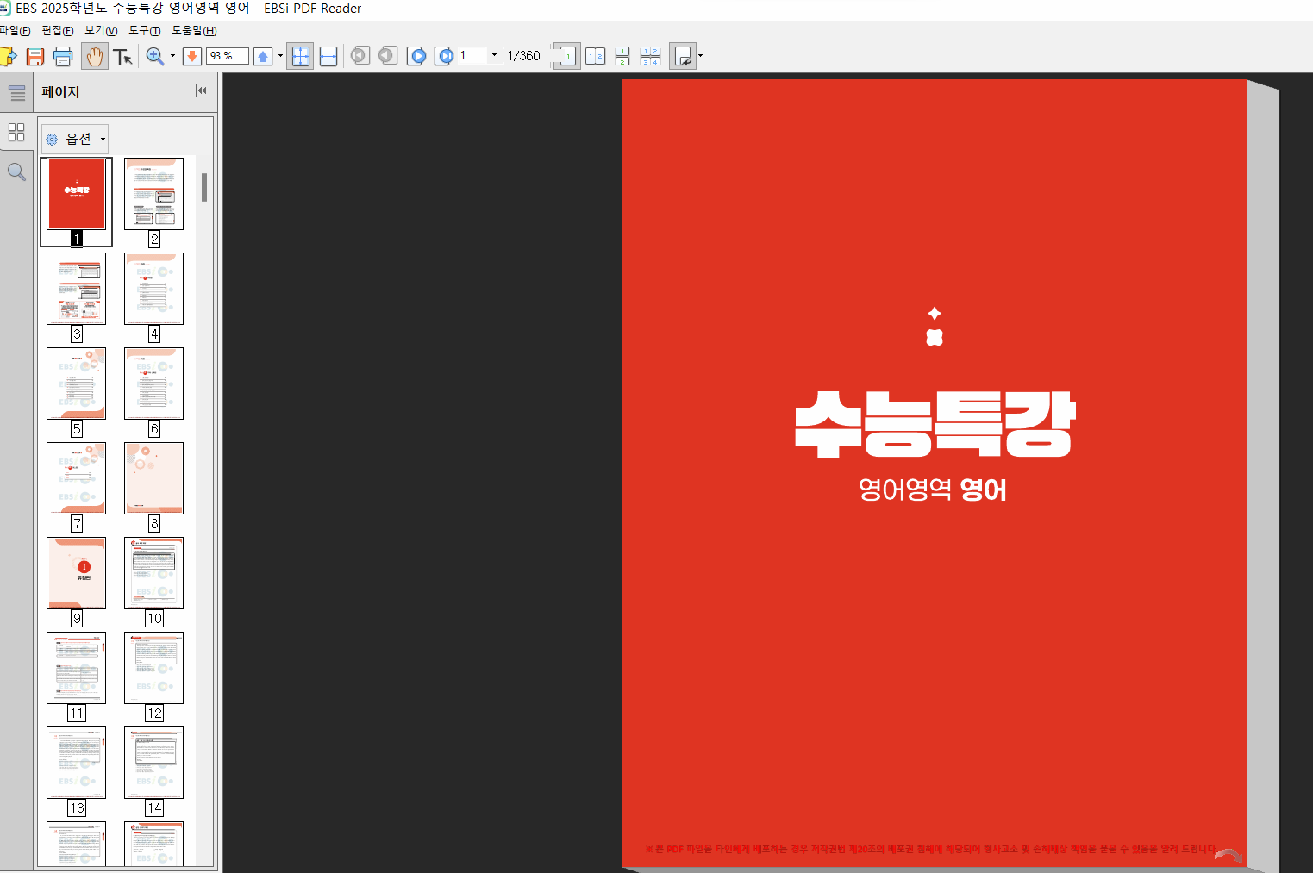
Task: Open the 보기(V) menu
Action: [101, 30]
